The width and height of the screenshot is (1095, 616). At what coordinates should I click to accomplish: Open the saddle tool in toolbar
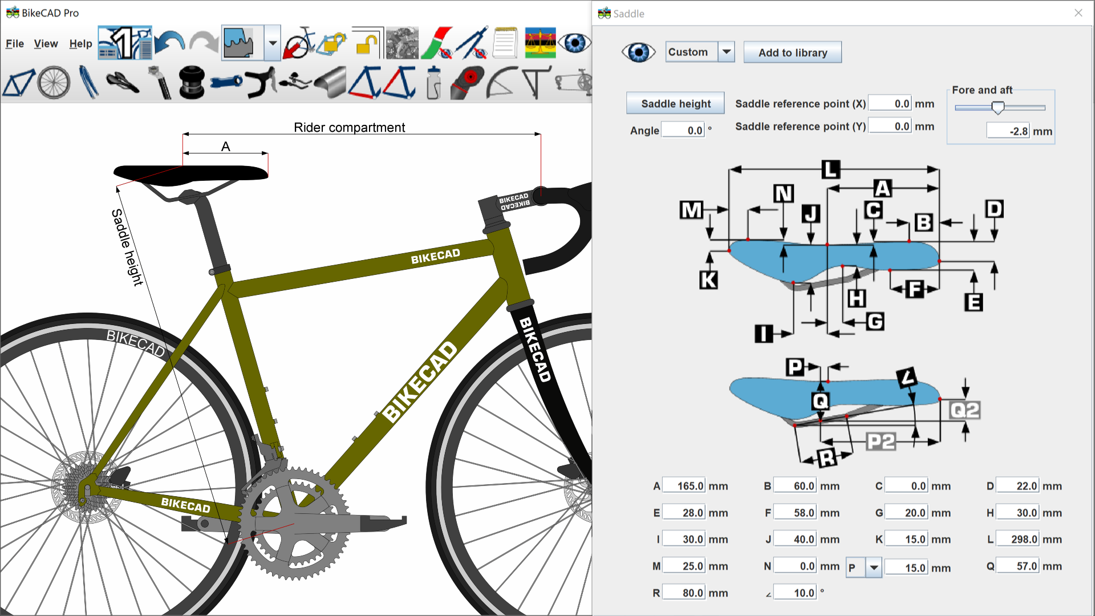pos(122,83)
